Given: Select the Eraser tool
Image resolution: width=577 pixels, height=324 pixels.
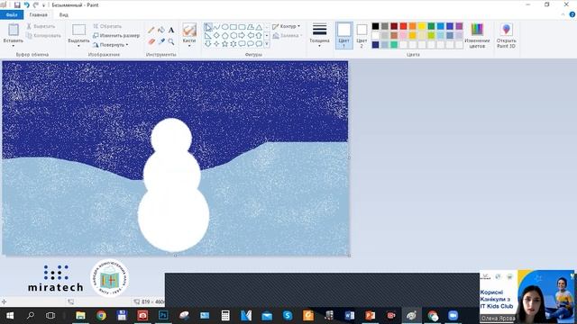Looking at the screenshot, I should [x=151, y=41].
